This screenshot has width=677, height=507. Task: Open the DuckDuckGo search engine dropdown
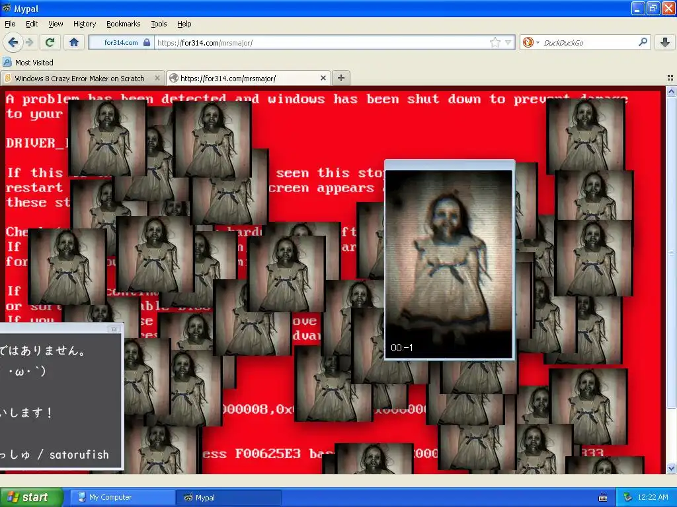[x=531, y=42]
